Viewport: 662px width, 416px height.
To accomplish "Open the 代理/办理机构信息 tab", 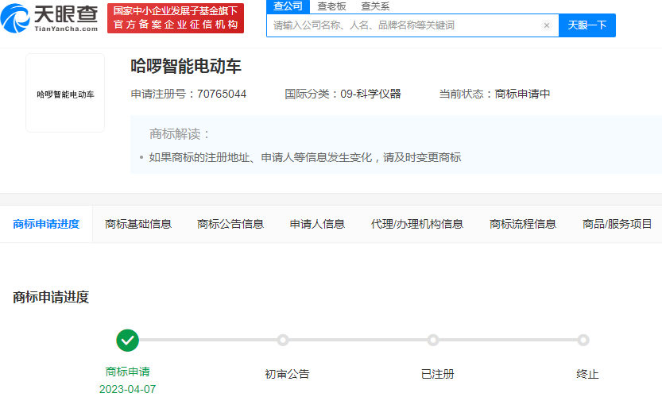I will 417,224.
